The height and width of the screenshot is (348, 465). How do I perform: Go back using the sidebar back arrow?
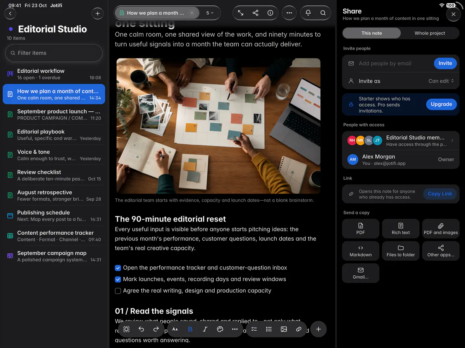click(x=10, y=14)
